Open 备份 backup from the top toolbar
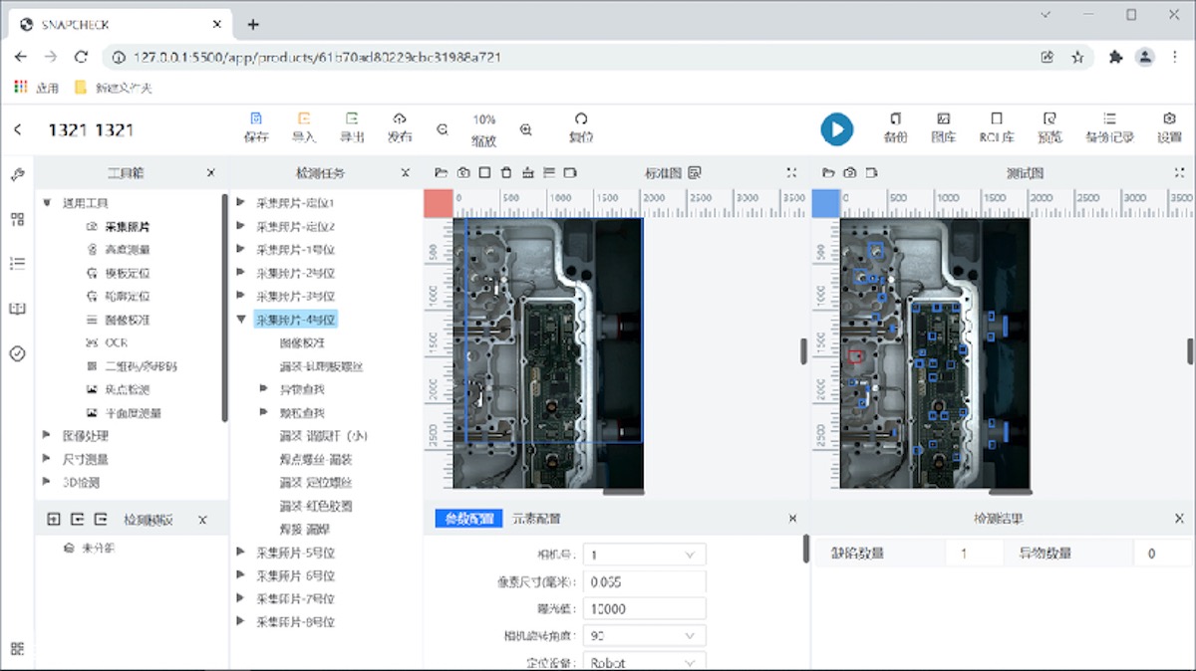 tap(895, 118)
